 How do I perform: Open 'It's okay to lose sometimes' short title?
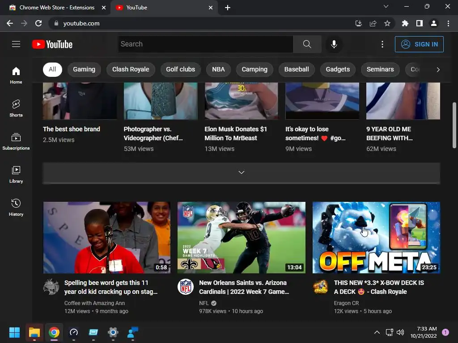coord(315,134)
